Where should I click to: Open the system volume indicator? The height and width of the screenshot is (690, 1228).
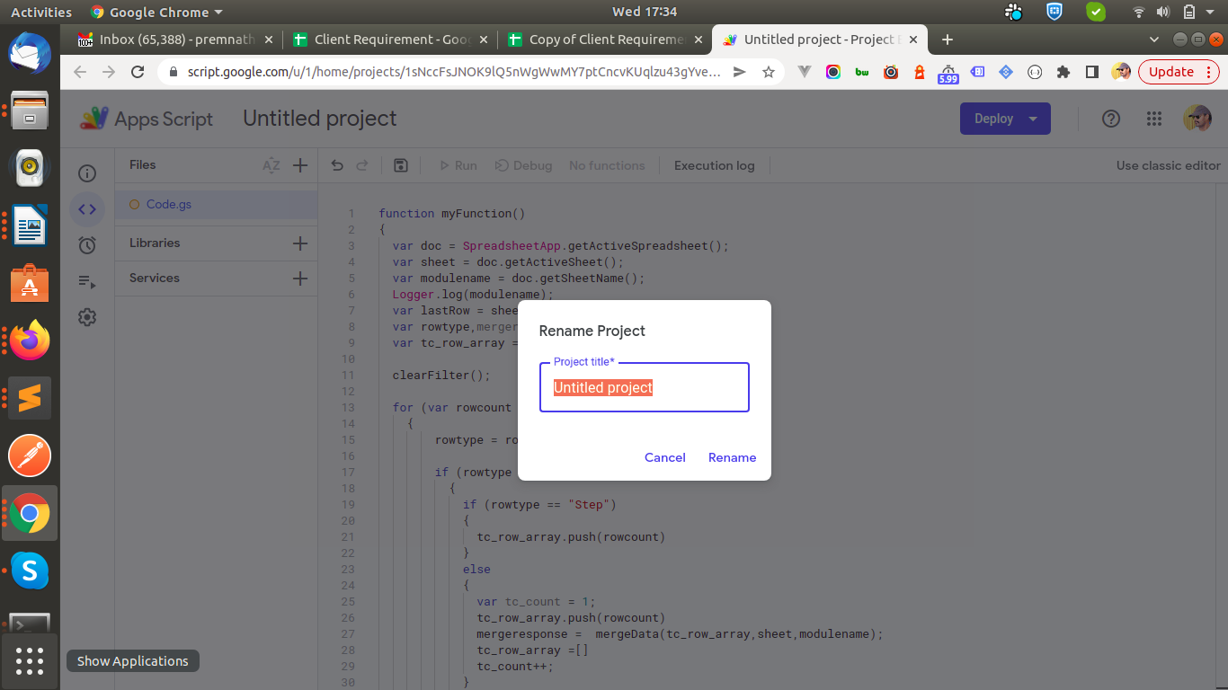(1163, 12)
